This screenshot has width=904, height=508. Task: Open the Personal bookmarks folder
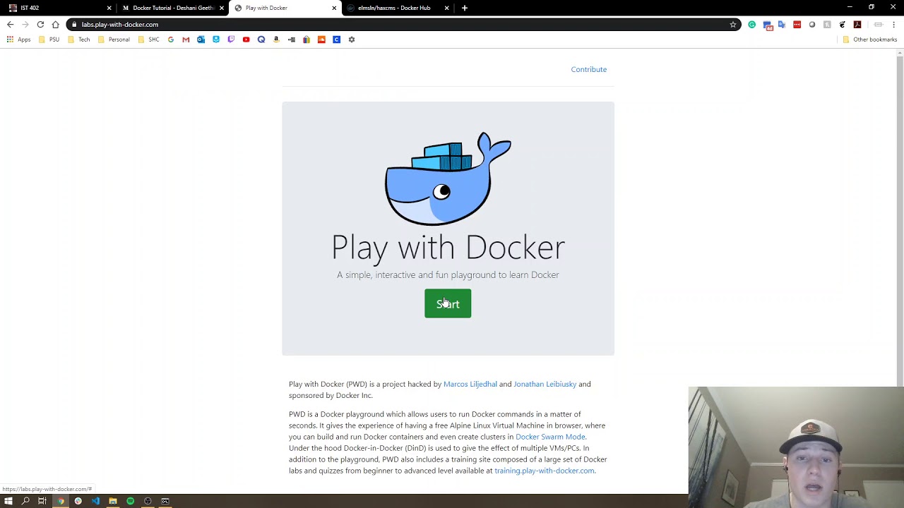pyautogui.click(x=114, y=40)
